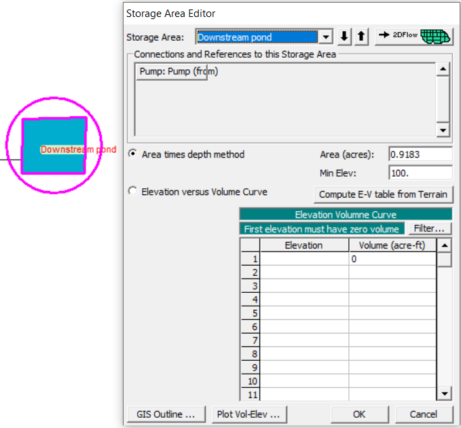Screen dimensions: 461x428
Task: Click the Cancel button
Action: point(424,414)
